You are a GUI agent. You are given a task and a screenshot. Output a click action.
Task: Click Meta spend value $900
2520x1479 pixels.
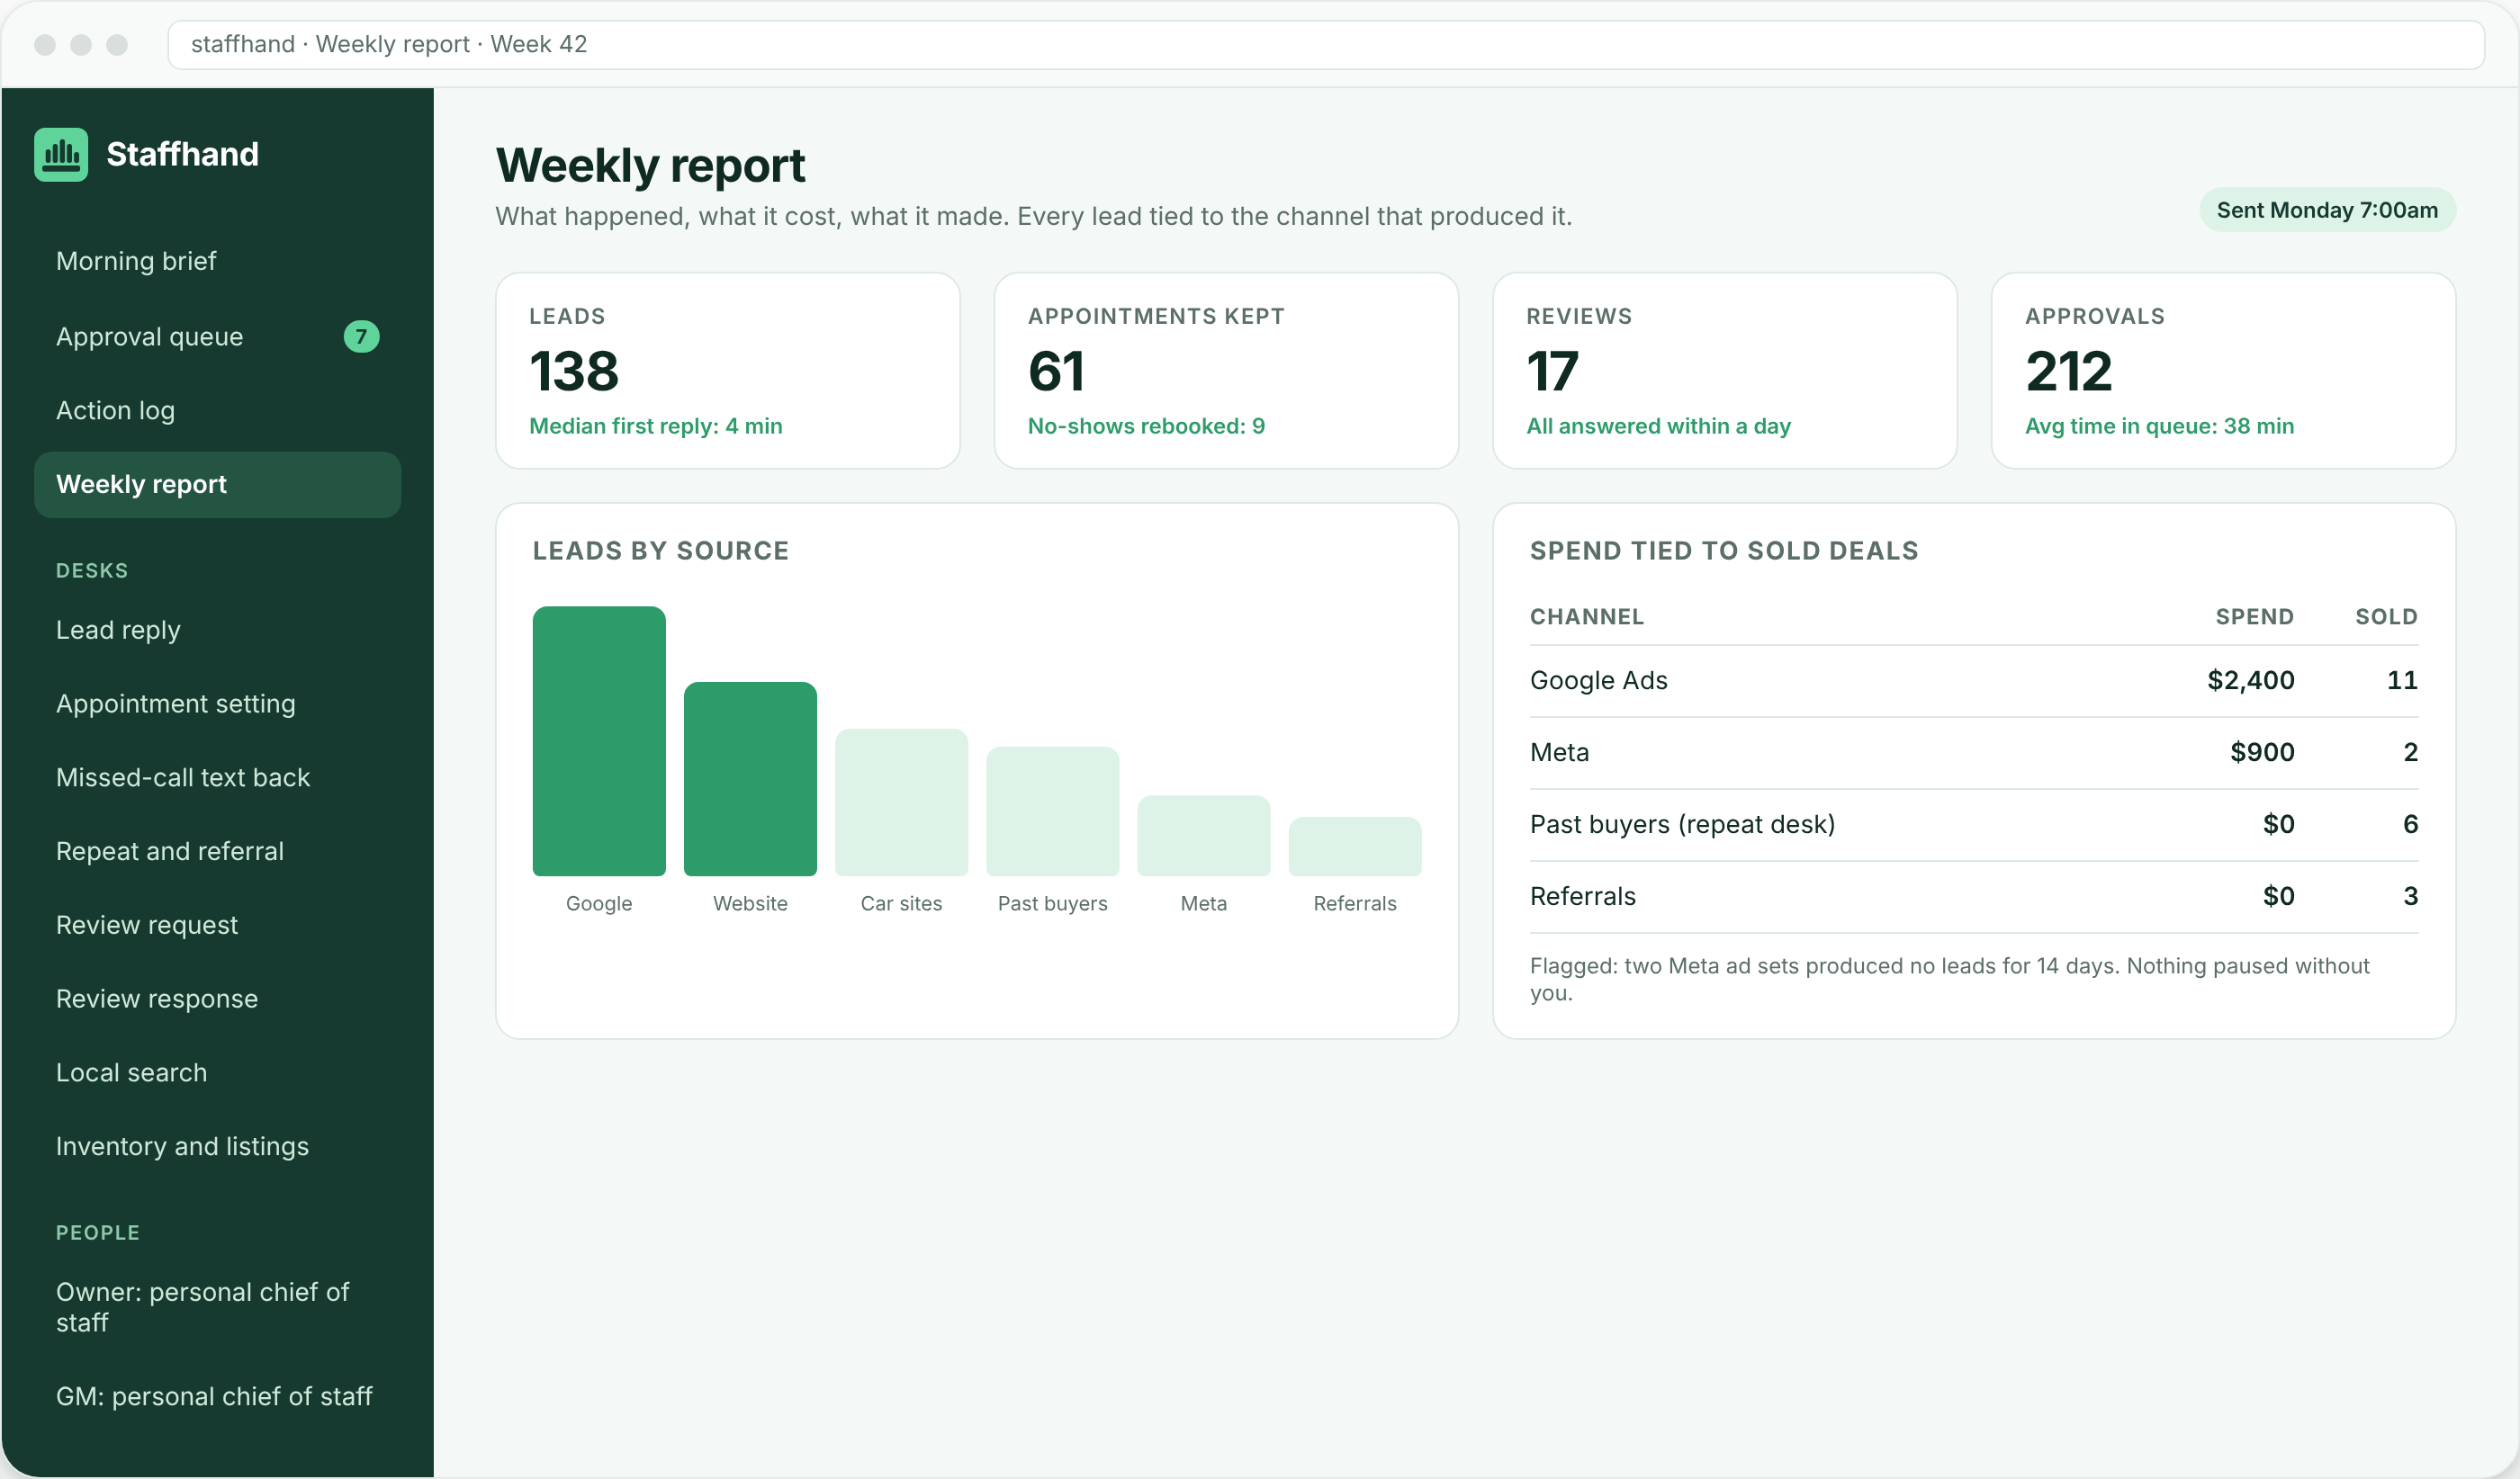tap(2262, 752)
